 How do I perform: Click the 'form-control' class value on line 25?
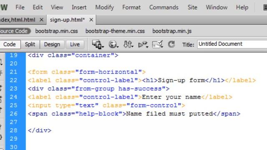click(154, 105)
